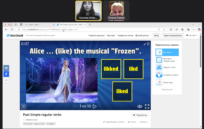Share on Facebook
This screenshot has width=204, height=129.
tap(6, 74)
